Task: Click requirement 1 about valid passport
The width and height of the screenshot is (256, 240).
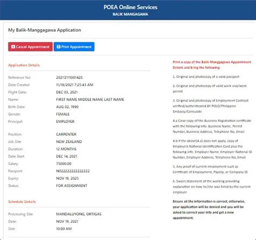Action: 206,77
